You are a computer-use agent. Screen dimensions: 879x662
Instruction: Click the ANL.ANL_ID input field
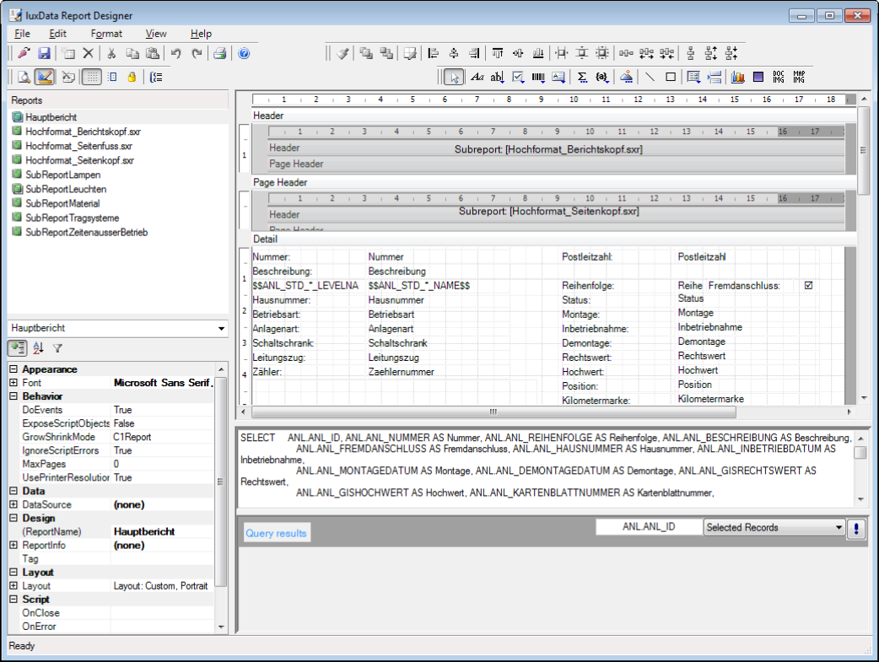click(648, 527)
